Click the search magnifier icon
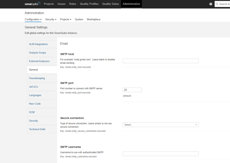Image resolution: width=230 pixels, height=163 pixels. 217,4
